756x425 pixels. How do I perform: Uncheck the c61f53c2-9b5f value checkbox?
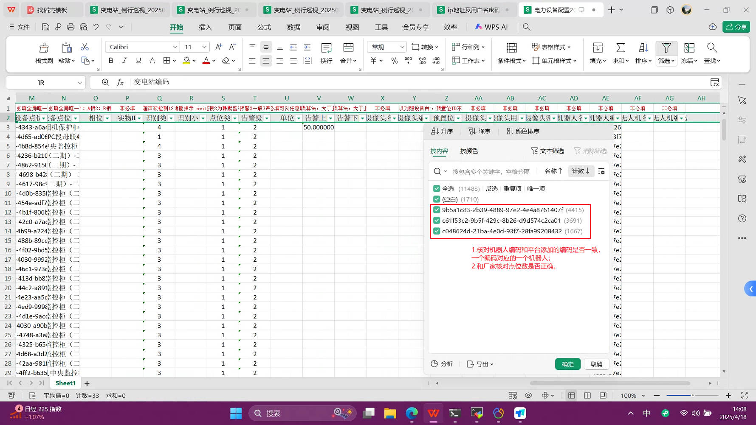click(437, 220)
